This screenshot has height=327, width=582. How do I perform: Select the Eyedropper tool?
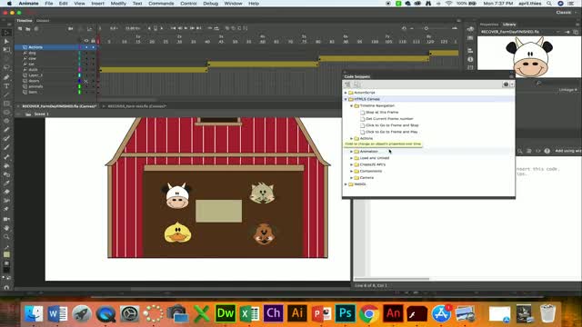click(x=6, y=183)
